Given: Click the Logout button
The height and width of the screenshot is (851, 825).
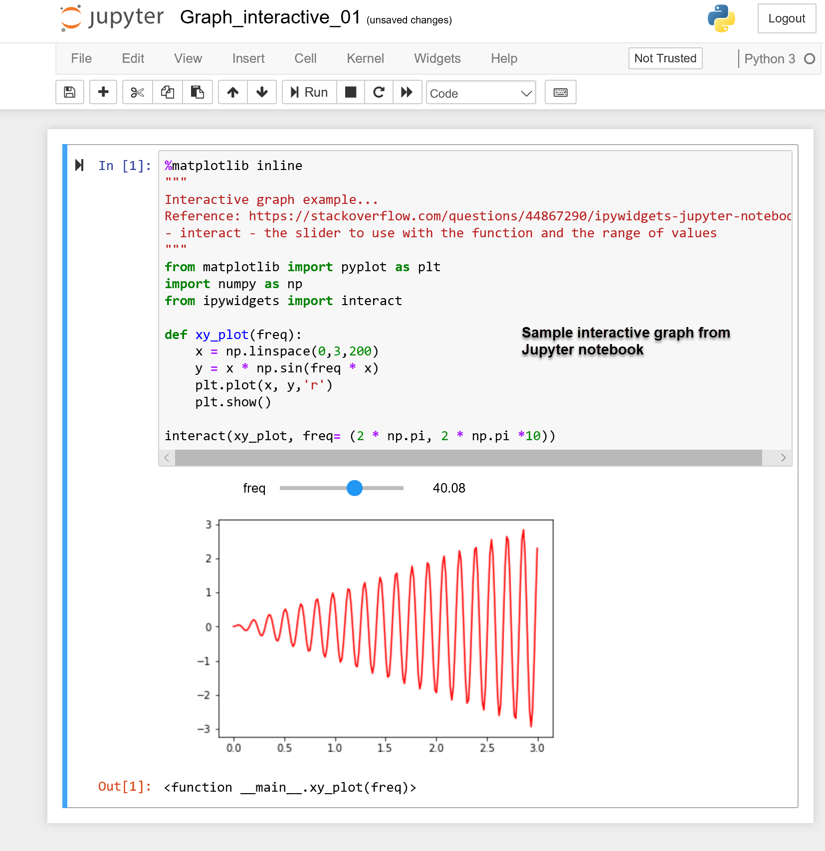Looking at the screenshot, I should (787, 18).
